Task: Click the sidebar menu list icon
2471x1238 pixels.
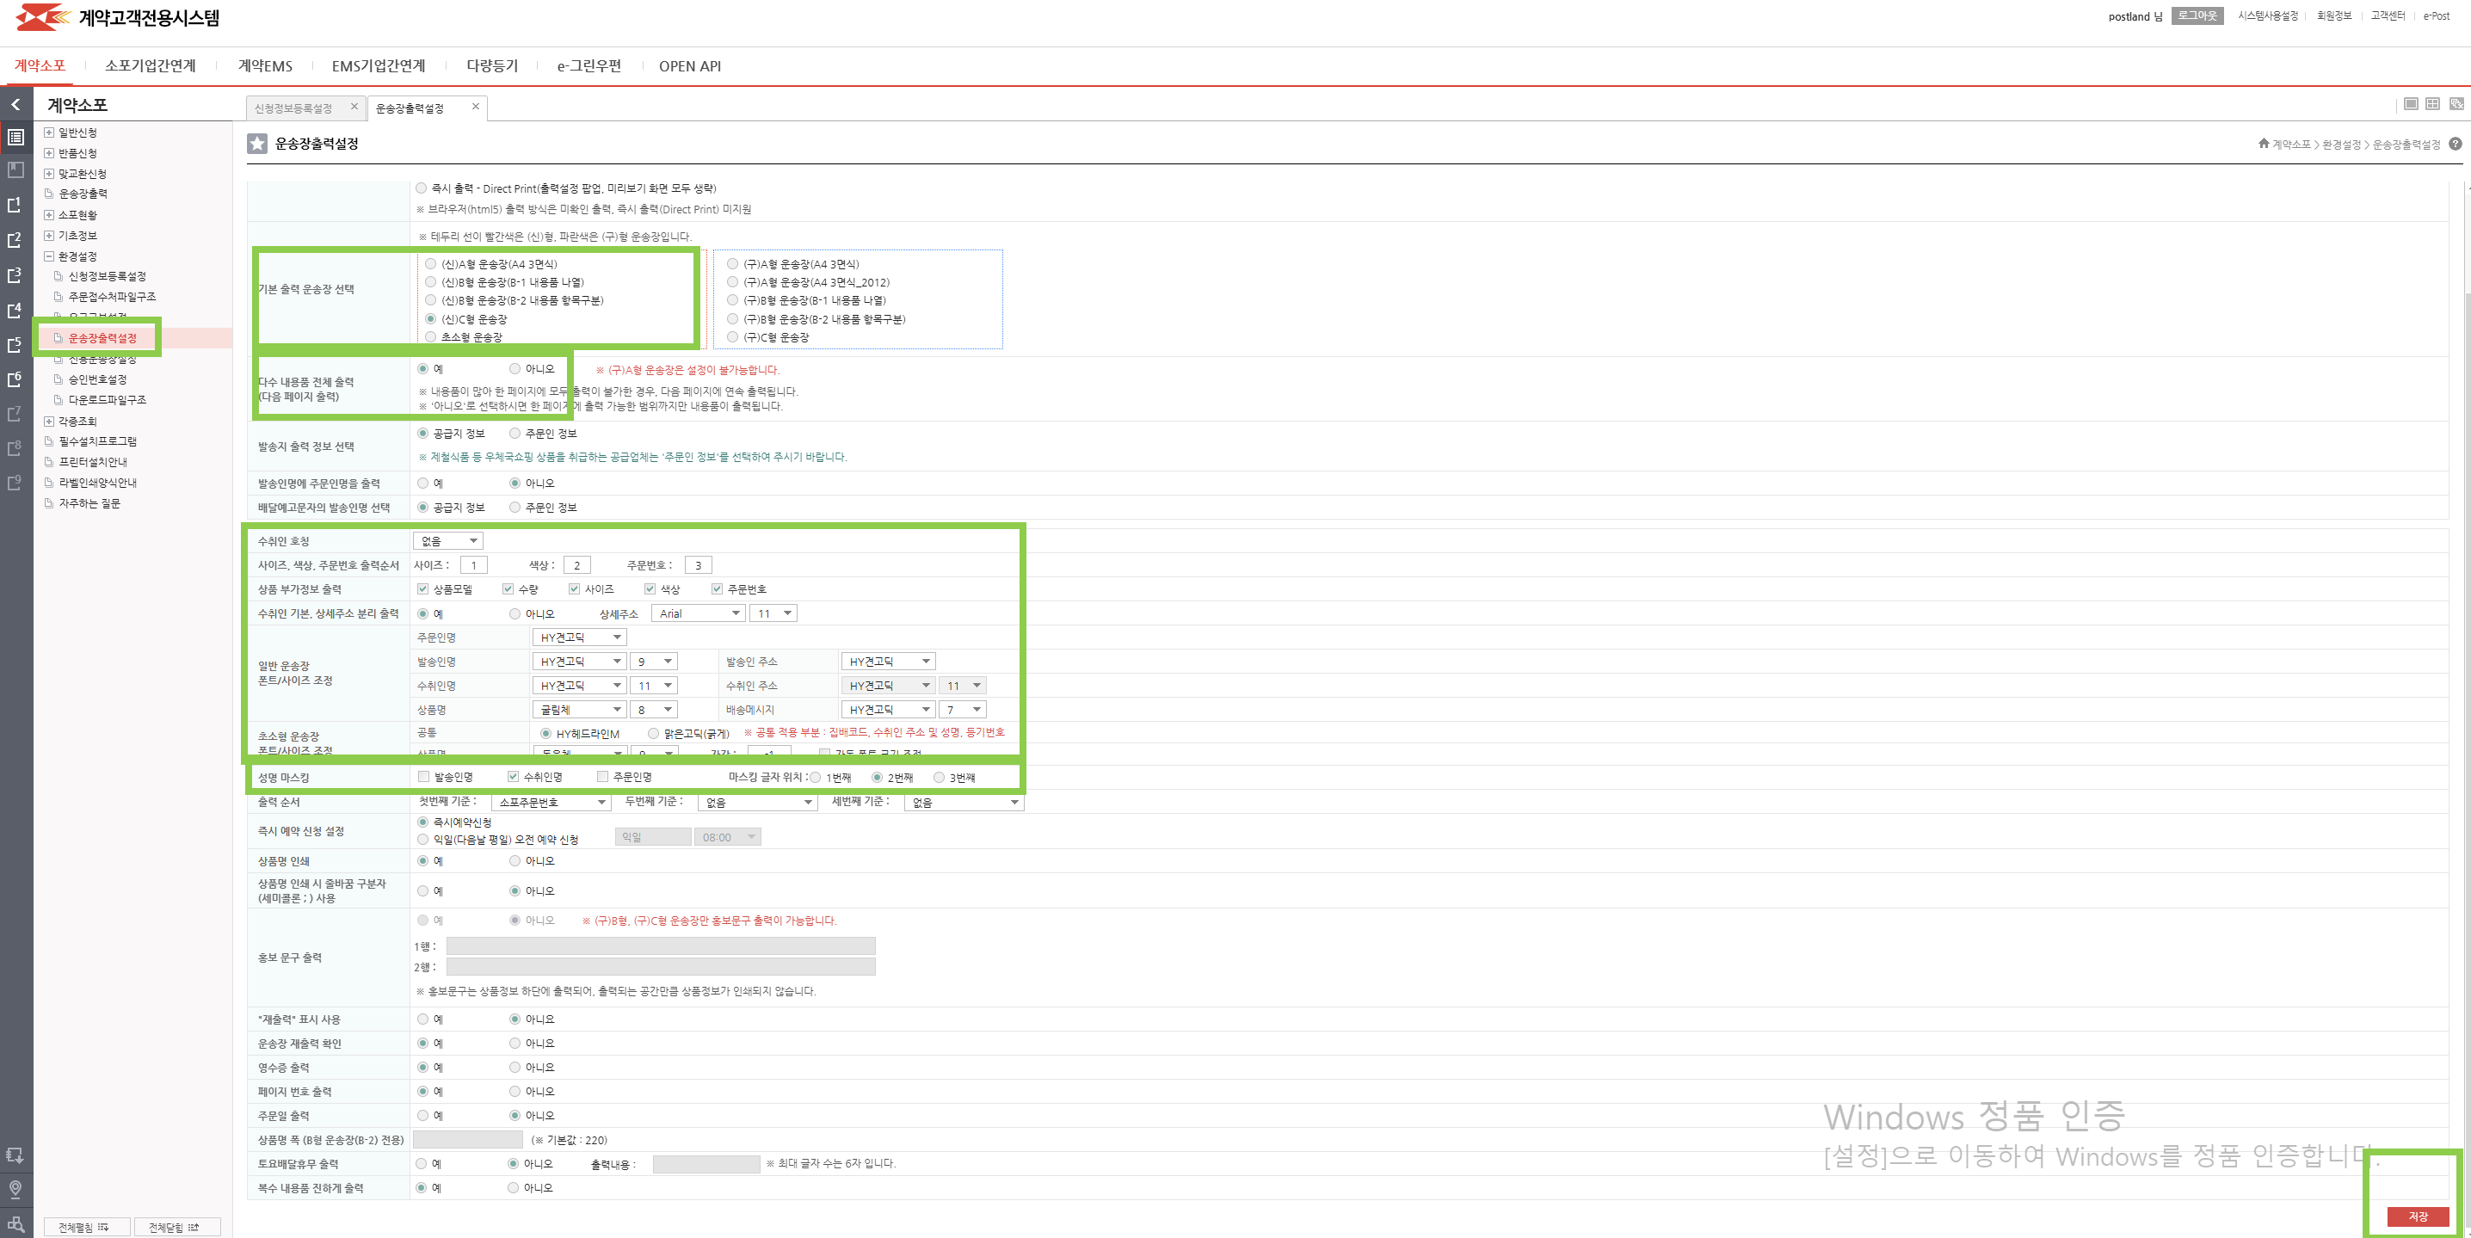Action: click(15, 137)
